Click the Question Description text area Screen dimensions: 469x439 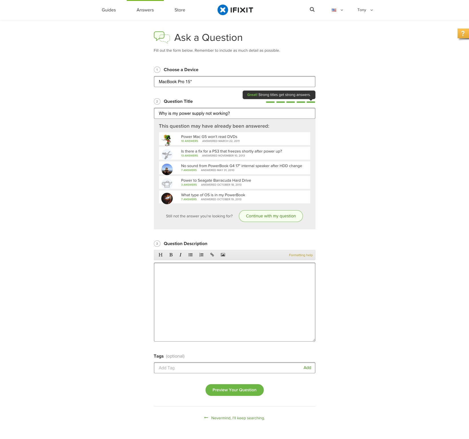click(235, 302)
